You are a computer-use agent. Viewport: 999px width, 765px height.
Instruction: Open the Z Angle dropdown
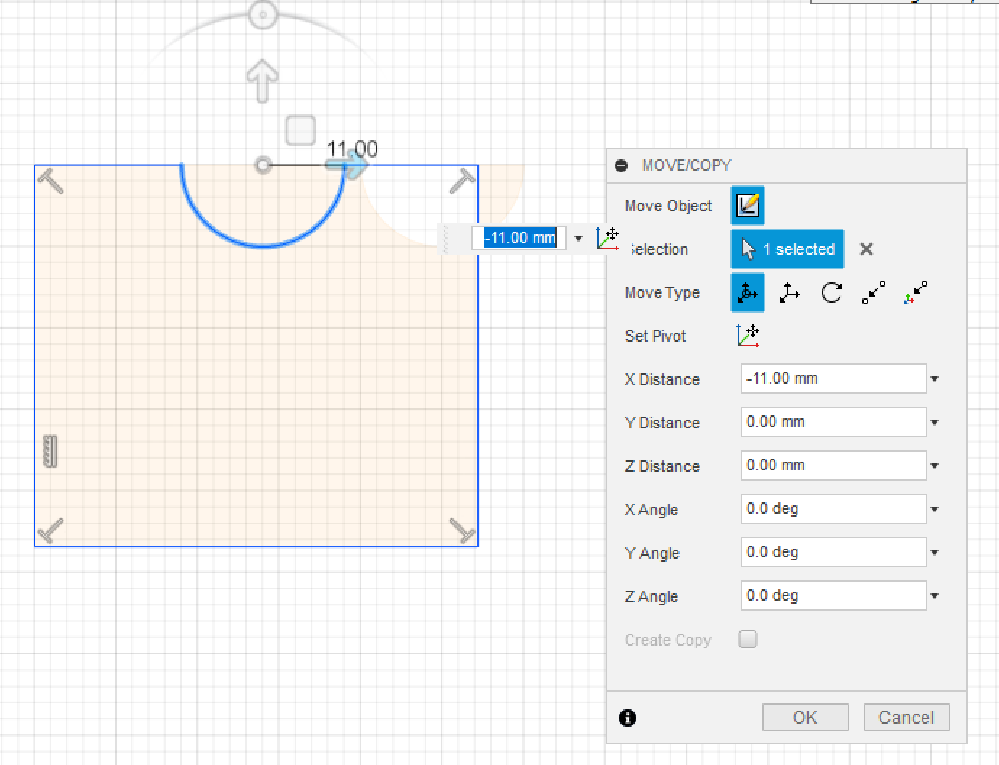click(934, 596)
